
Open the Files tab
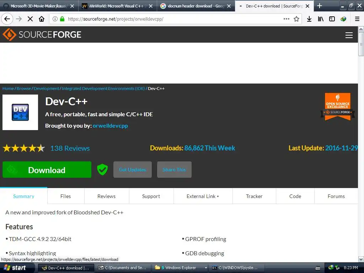65,196
